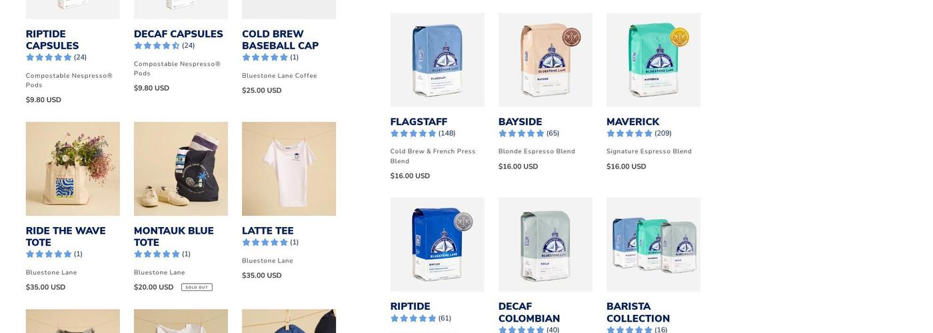Open the Riptide blue coffee bag image
Image resolution: width=933 pixels, height=333 pixels.
point(437,244)
